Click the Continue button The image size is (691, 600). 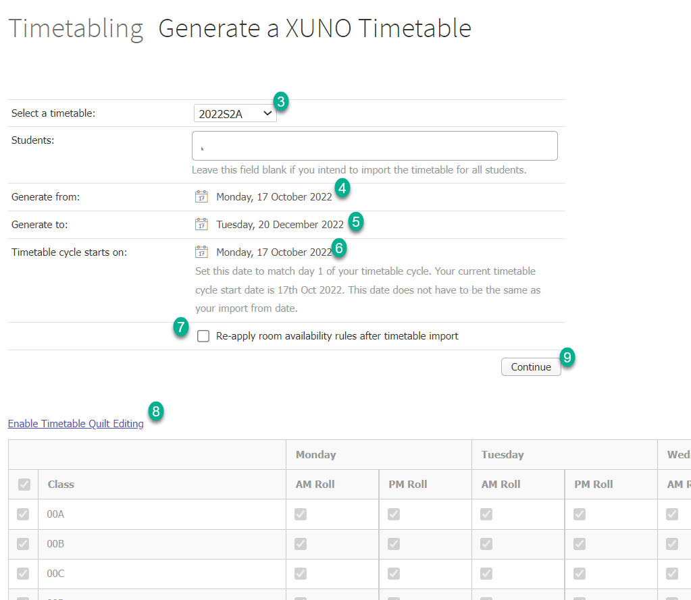tap(531, 366)
